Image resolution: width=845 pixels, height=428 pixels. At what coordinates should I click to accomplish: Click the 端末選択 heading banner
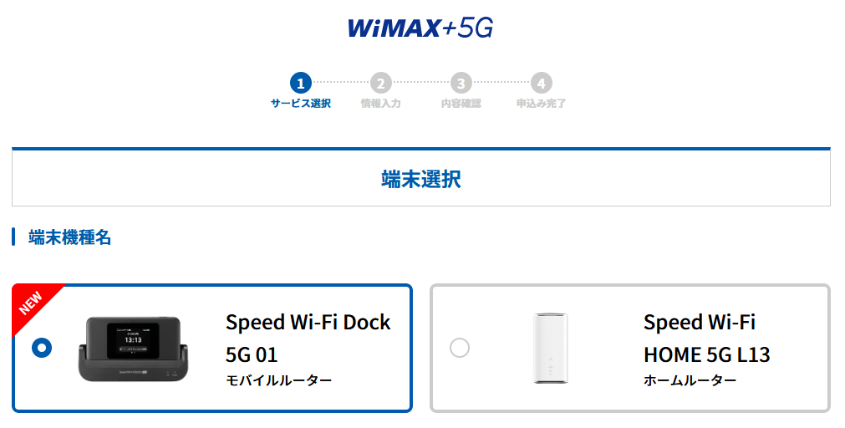pyautogui.click(x=421, y=179)
